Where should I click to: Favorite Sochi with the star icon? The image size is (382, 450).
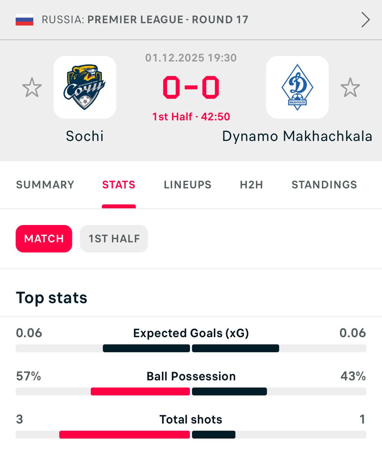pos(32,88)
